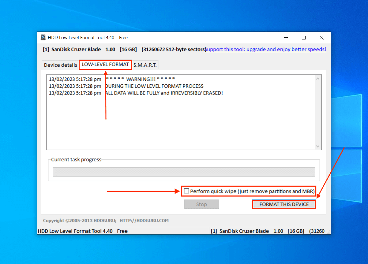Click the FORMAT THIS DEVICE button
This screenshot has height=264, width=368.
284,204
